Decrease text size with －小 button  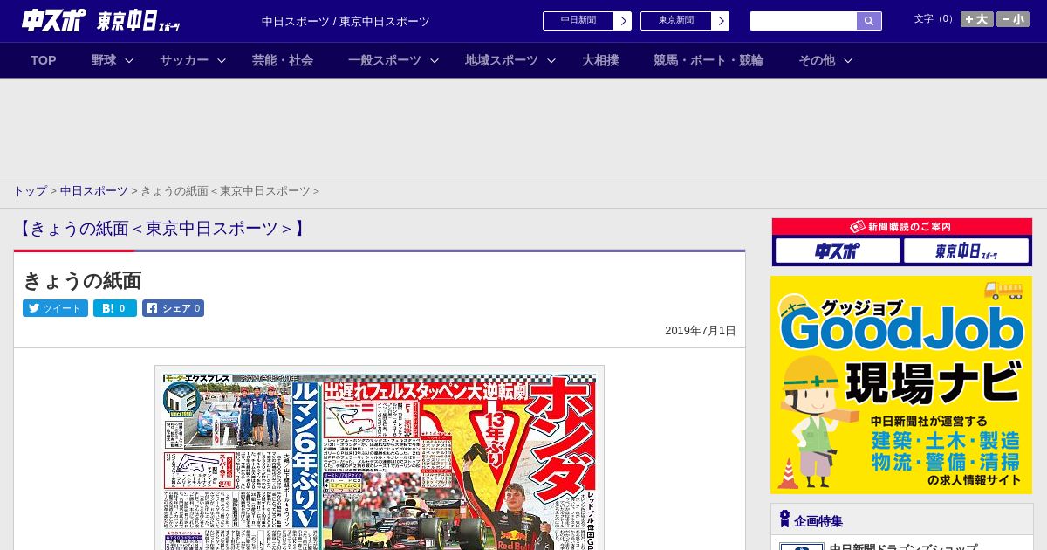click(x=1013, y=19)
